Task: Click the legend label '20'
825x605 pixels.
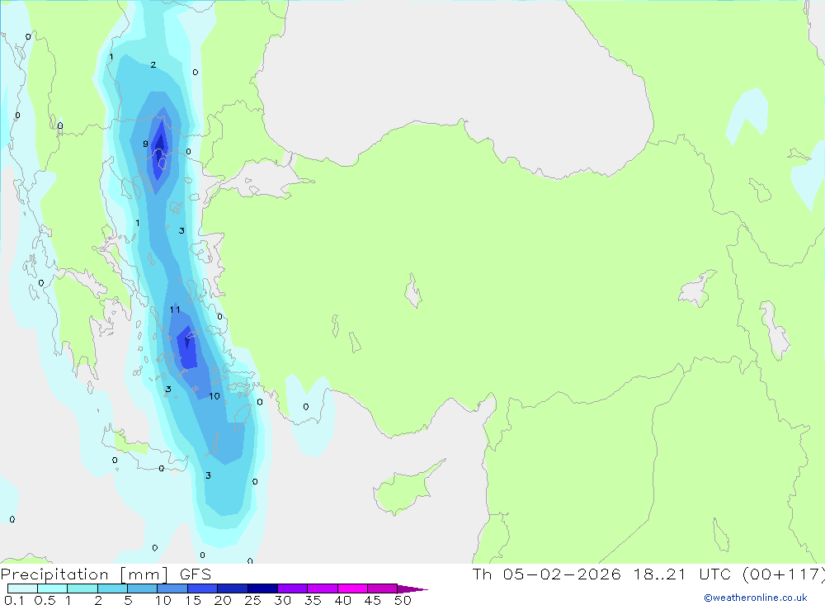Action: pyautogui.click(x=223, y=600)
